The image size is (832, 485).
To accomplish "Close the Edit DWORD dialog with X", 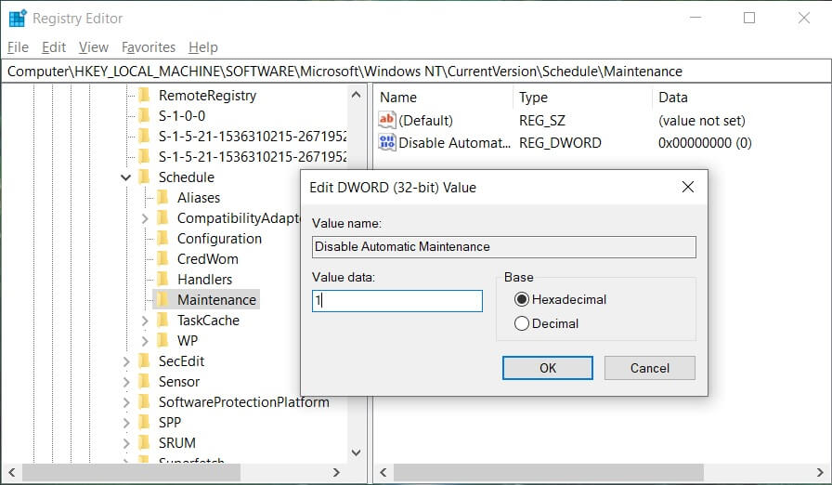I will [687, 187].
